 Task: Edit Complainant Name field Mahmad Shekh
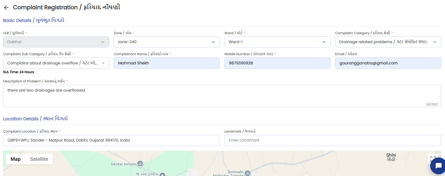coord(167,63)
